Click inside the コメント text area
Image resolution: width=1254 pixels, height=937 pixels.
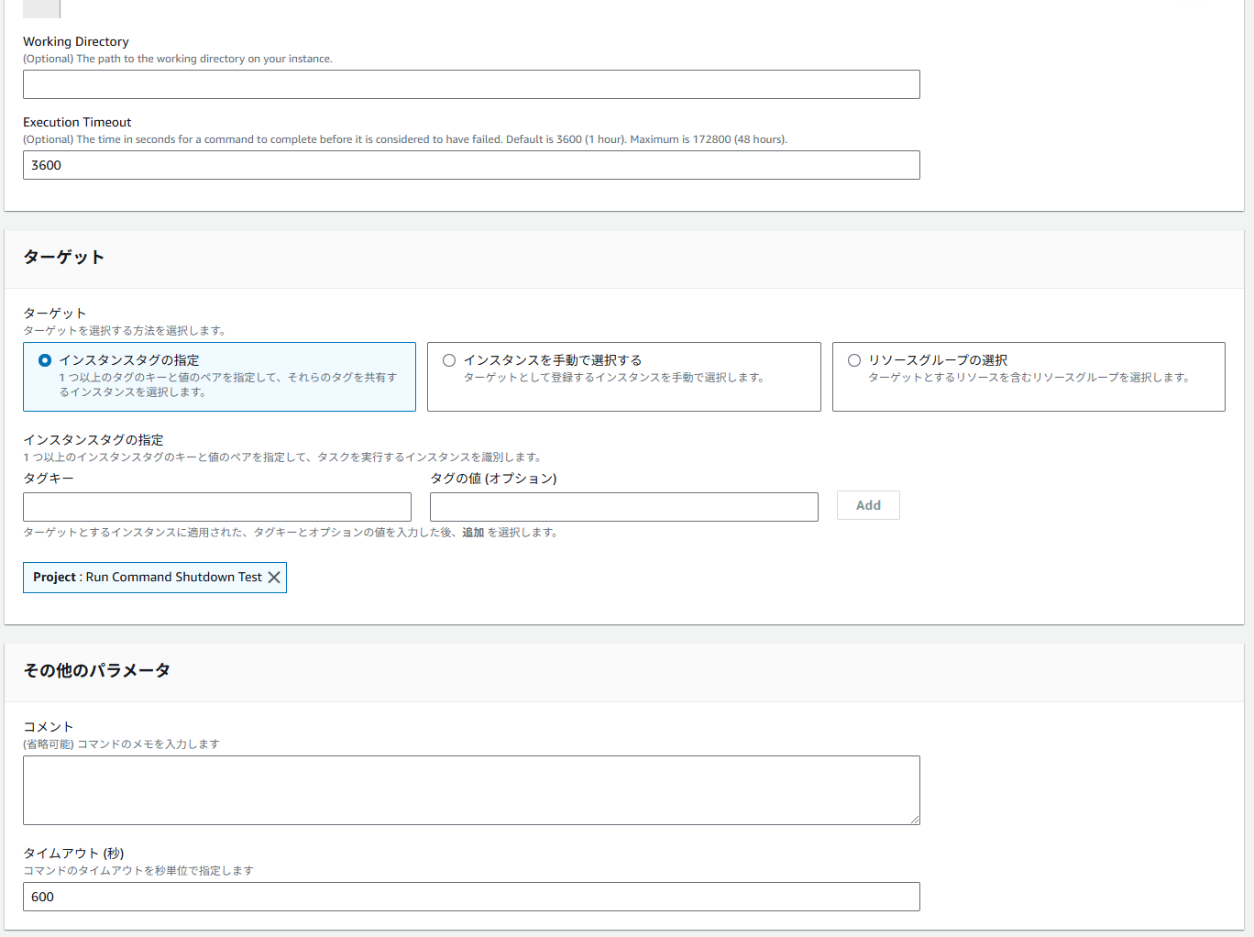point(471,789)
